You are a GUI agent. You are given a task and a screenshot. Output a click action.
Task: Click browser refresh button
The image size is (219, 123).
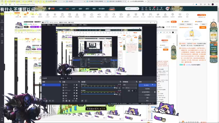[x=6, y=4]
